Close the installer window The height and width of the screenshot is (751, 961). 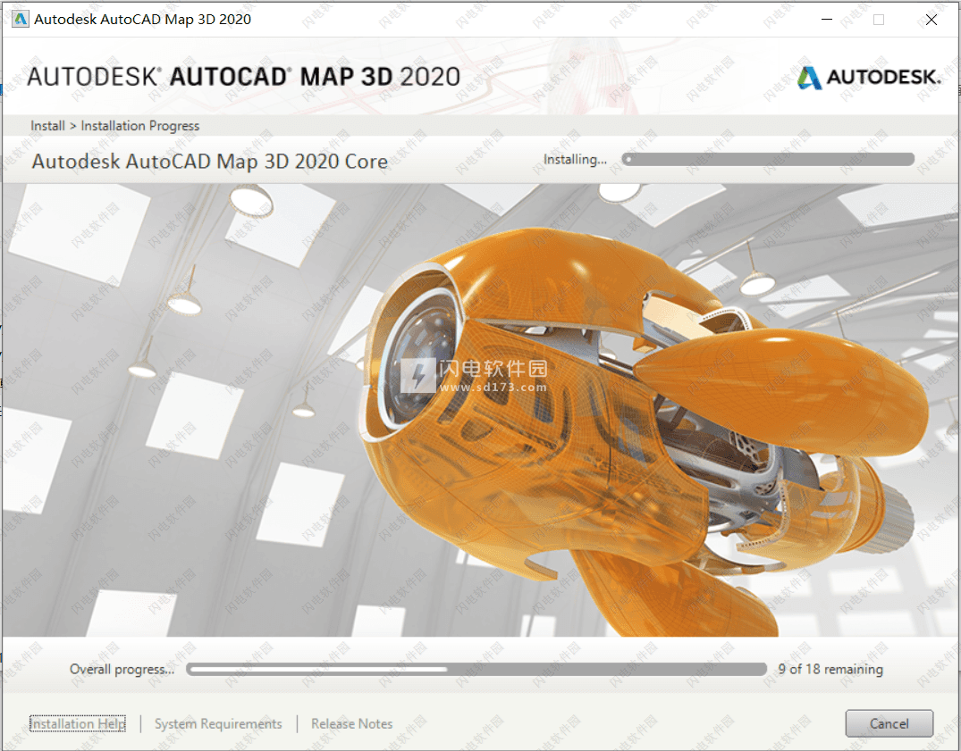pos(931,20)
